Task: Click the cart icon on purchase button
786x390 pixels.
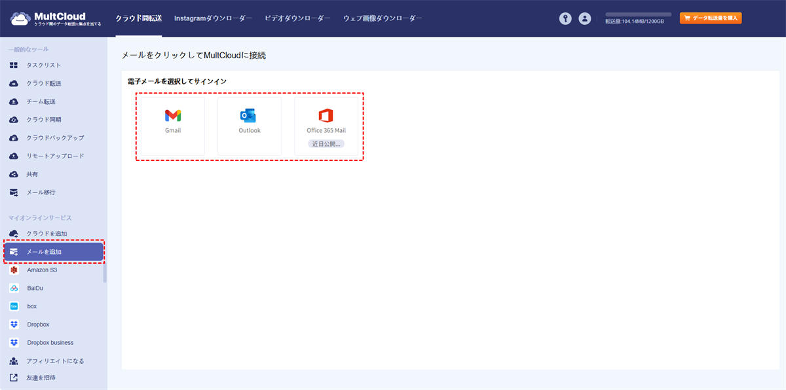Action: coord(688,18)
